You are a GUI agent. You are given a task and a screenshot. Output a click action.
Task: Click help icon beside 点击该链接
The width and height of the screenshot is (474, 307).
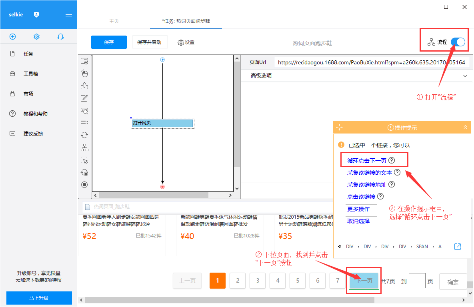coord(380,196)
